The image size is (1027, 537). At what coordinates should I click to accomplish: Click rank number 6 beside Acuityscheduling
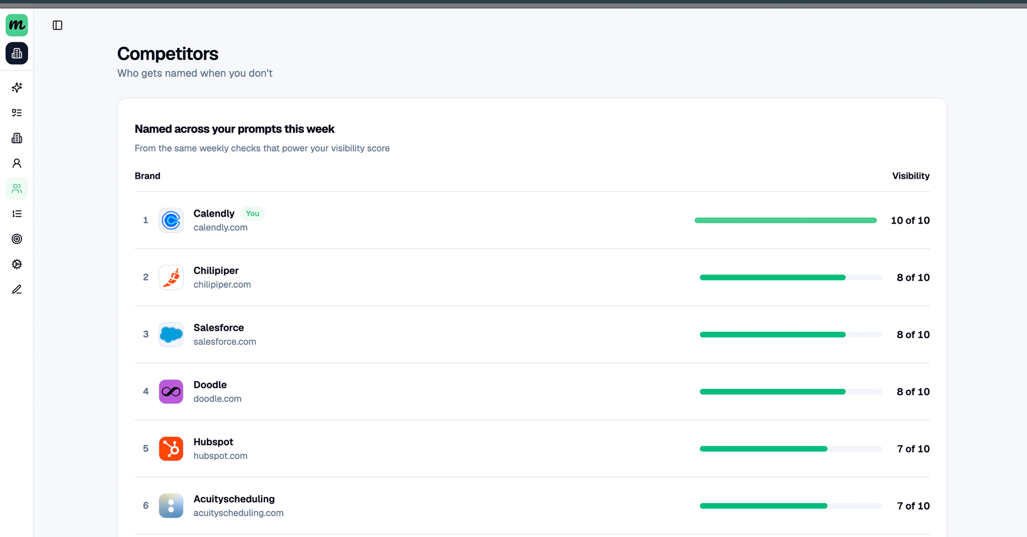[x=145, y=505]
